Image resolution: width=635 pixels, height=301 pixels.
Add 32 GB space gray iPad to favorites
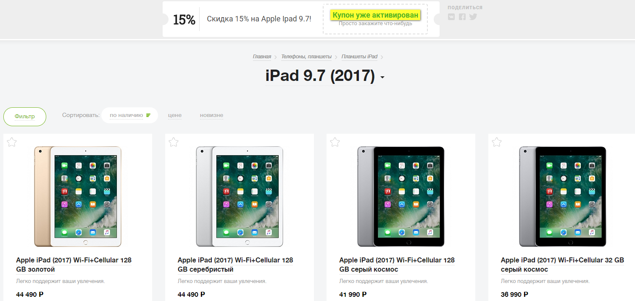click(x=497, y=142)
